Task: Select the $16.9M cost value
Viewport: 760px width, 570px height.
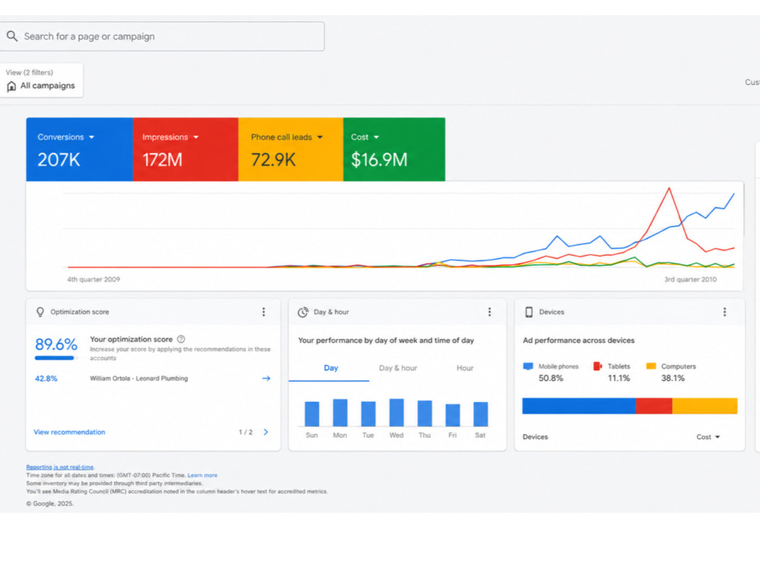Action: click(x=379, y=160)
